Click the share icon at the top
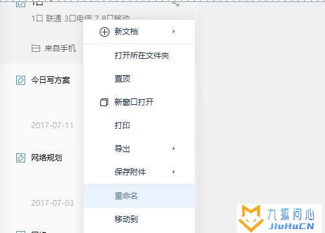 click(x=175, y=3)
